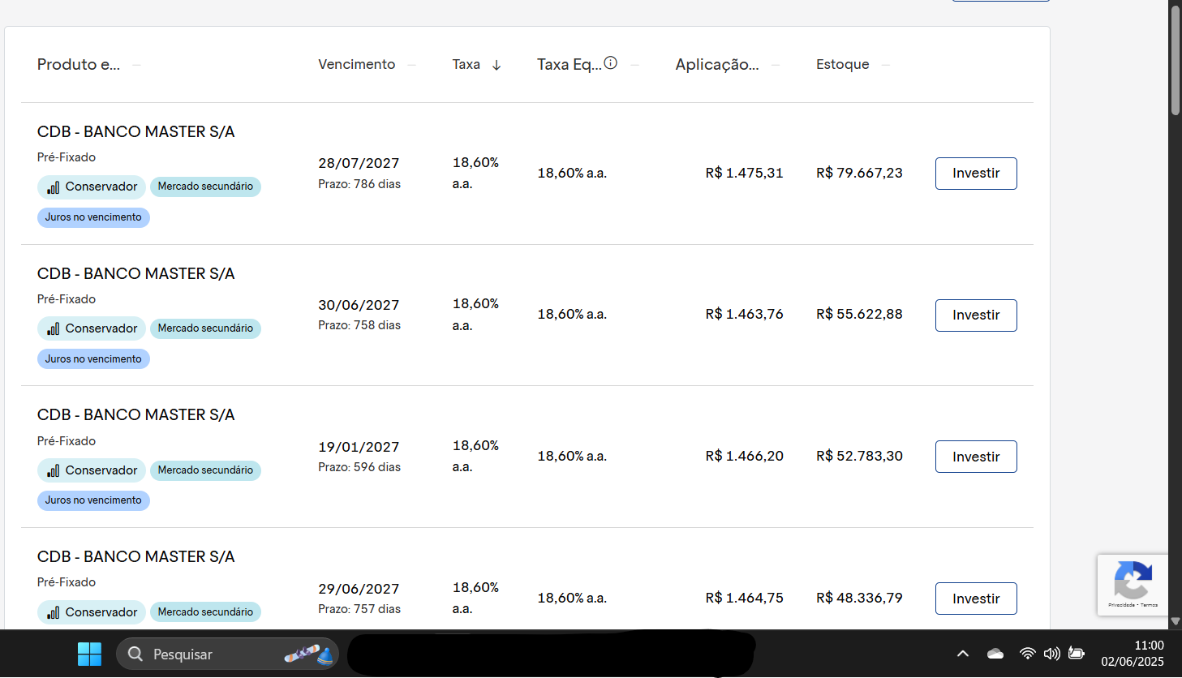Sort by Produto column header
Image resolution: width=1182 pixels, height=678 pixels.
(79, 65)
